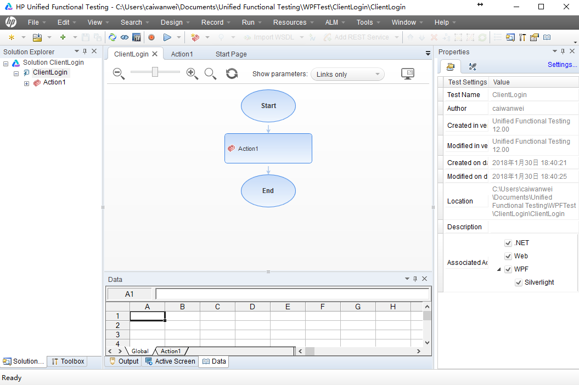579x385 pixels.
Task: Click the new Action brick icon
Action: (x=195, y=37)
